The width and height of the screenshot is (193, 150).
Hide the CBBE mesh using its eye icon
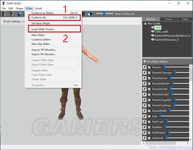tap(153, 28)
